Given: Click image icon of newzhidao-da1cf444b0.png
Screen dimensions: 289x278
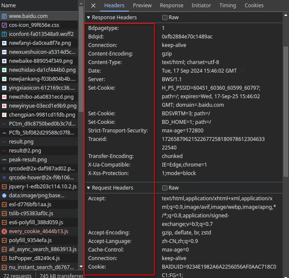Looking at the screenshot, I should coord(4,70).
